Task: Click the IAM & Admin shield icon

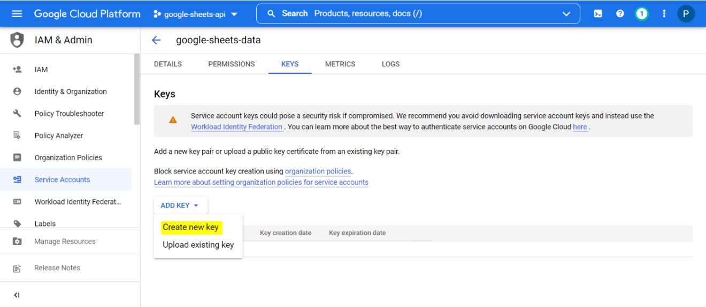Action: click(18, 40)
